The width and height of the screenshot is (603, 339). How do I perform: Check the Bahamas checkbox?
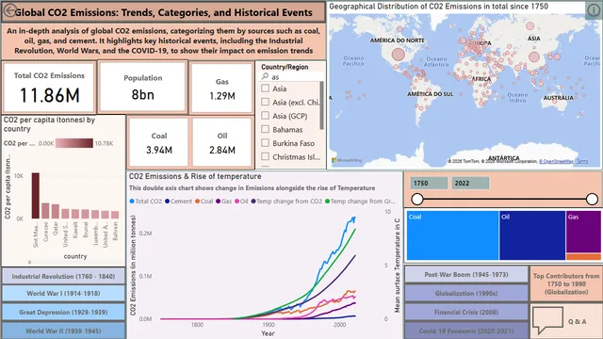point(266,129)
